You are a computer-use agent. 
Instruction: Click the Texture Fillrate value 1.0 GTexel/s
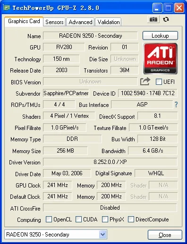coord(153,128)
